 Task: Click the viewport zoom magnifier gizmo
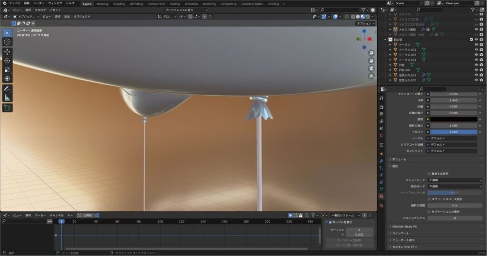371,53
